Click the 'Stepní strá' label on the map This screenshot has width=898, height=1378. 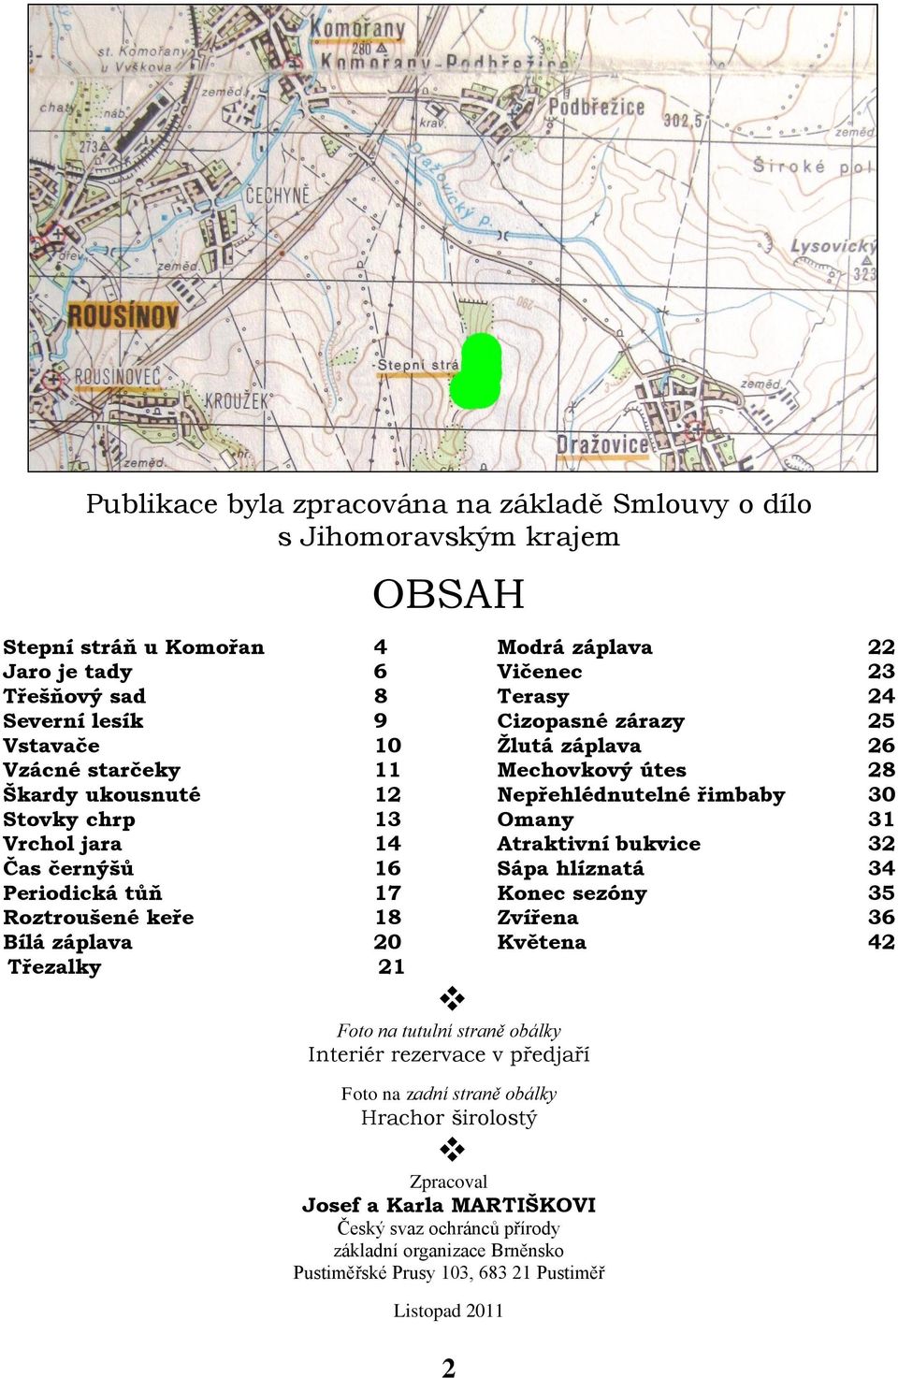[417, 365]
